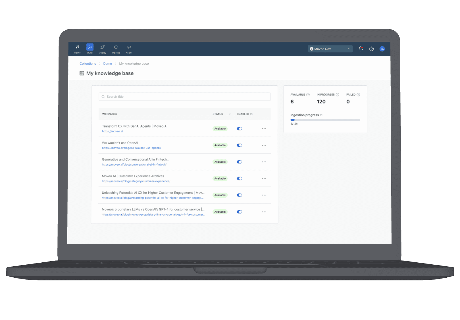460x320 pixels.
Task: Click the Moveo Dev workspace logo icon
Action: 312,49
